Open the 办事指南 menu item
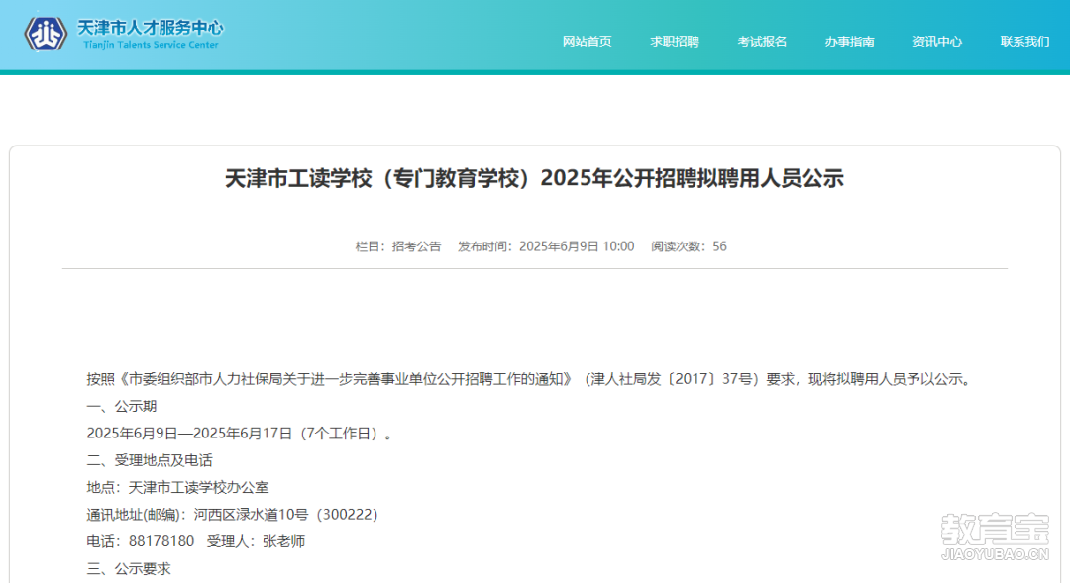The height and width of the screenshot is (583, 1070). click(x=849, y=41)
